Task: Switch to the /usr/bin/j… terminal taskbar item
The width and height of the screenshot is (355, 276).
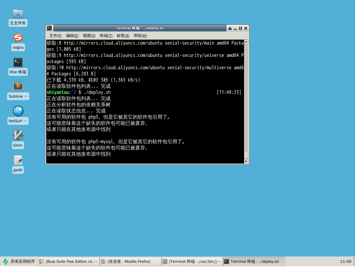Action: (x=192, y=262)
